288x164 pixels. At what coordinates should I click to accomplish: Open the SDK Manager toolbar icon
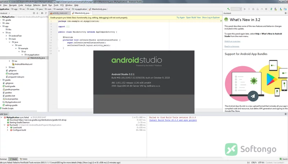pos(281,9)
